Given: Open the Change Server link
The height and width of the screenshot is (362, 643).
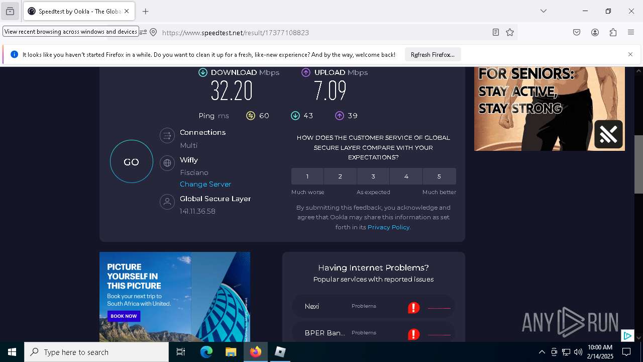Looking at the screenshot, I should [x=205, y=184].
